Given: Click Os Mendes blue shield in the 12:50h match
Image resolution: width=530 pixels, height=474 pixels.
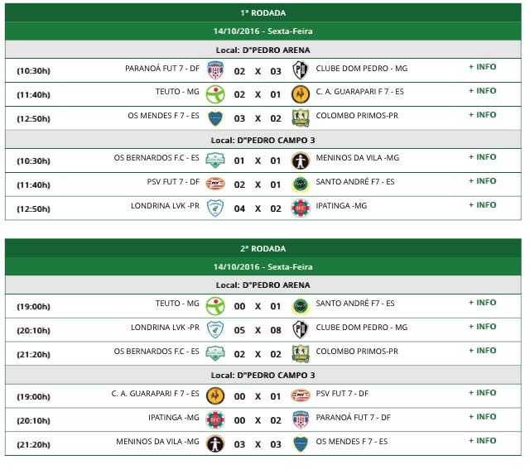Looking at the screenshot, I should [x=215, y=118].
